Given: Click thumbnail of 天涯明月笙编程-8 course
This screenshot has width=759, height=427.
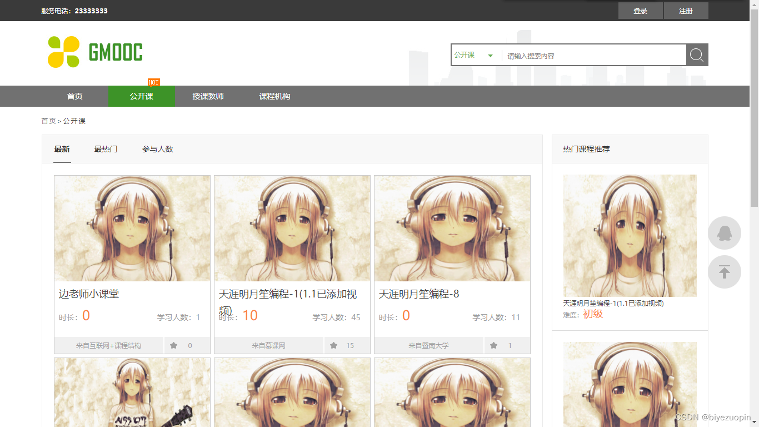Looking at the screenshot, I should [x=452, y=229].
